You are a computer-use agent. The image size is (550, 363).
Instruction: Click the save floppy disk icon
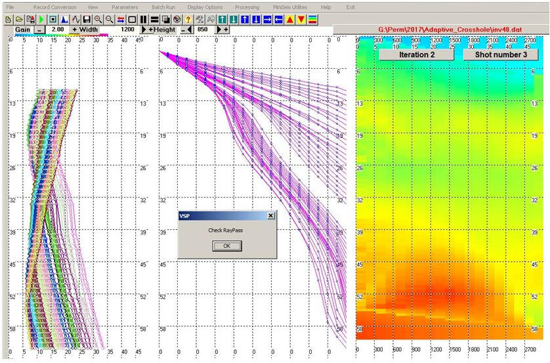87,20
